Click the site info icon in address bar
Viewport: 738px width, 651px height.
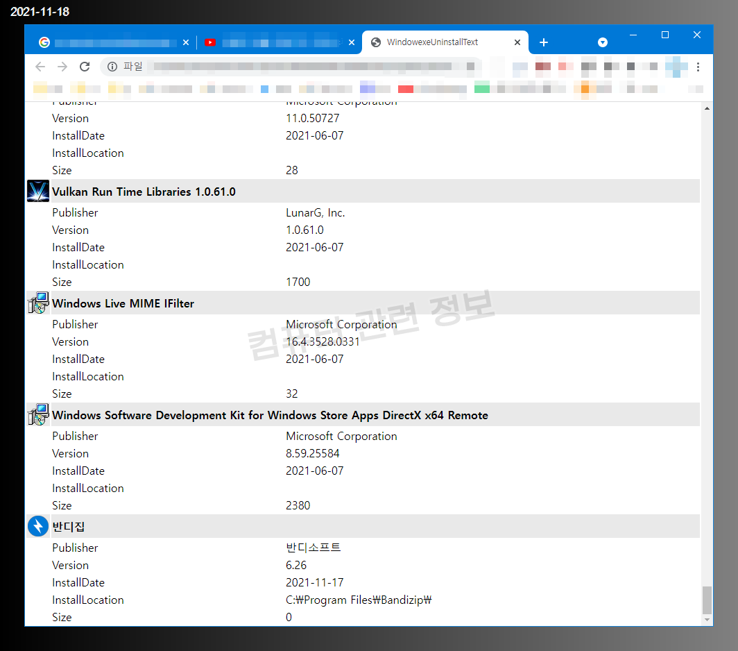112,67
